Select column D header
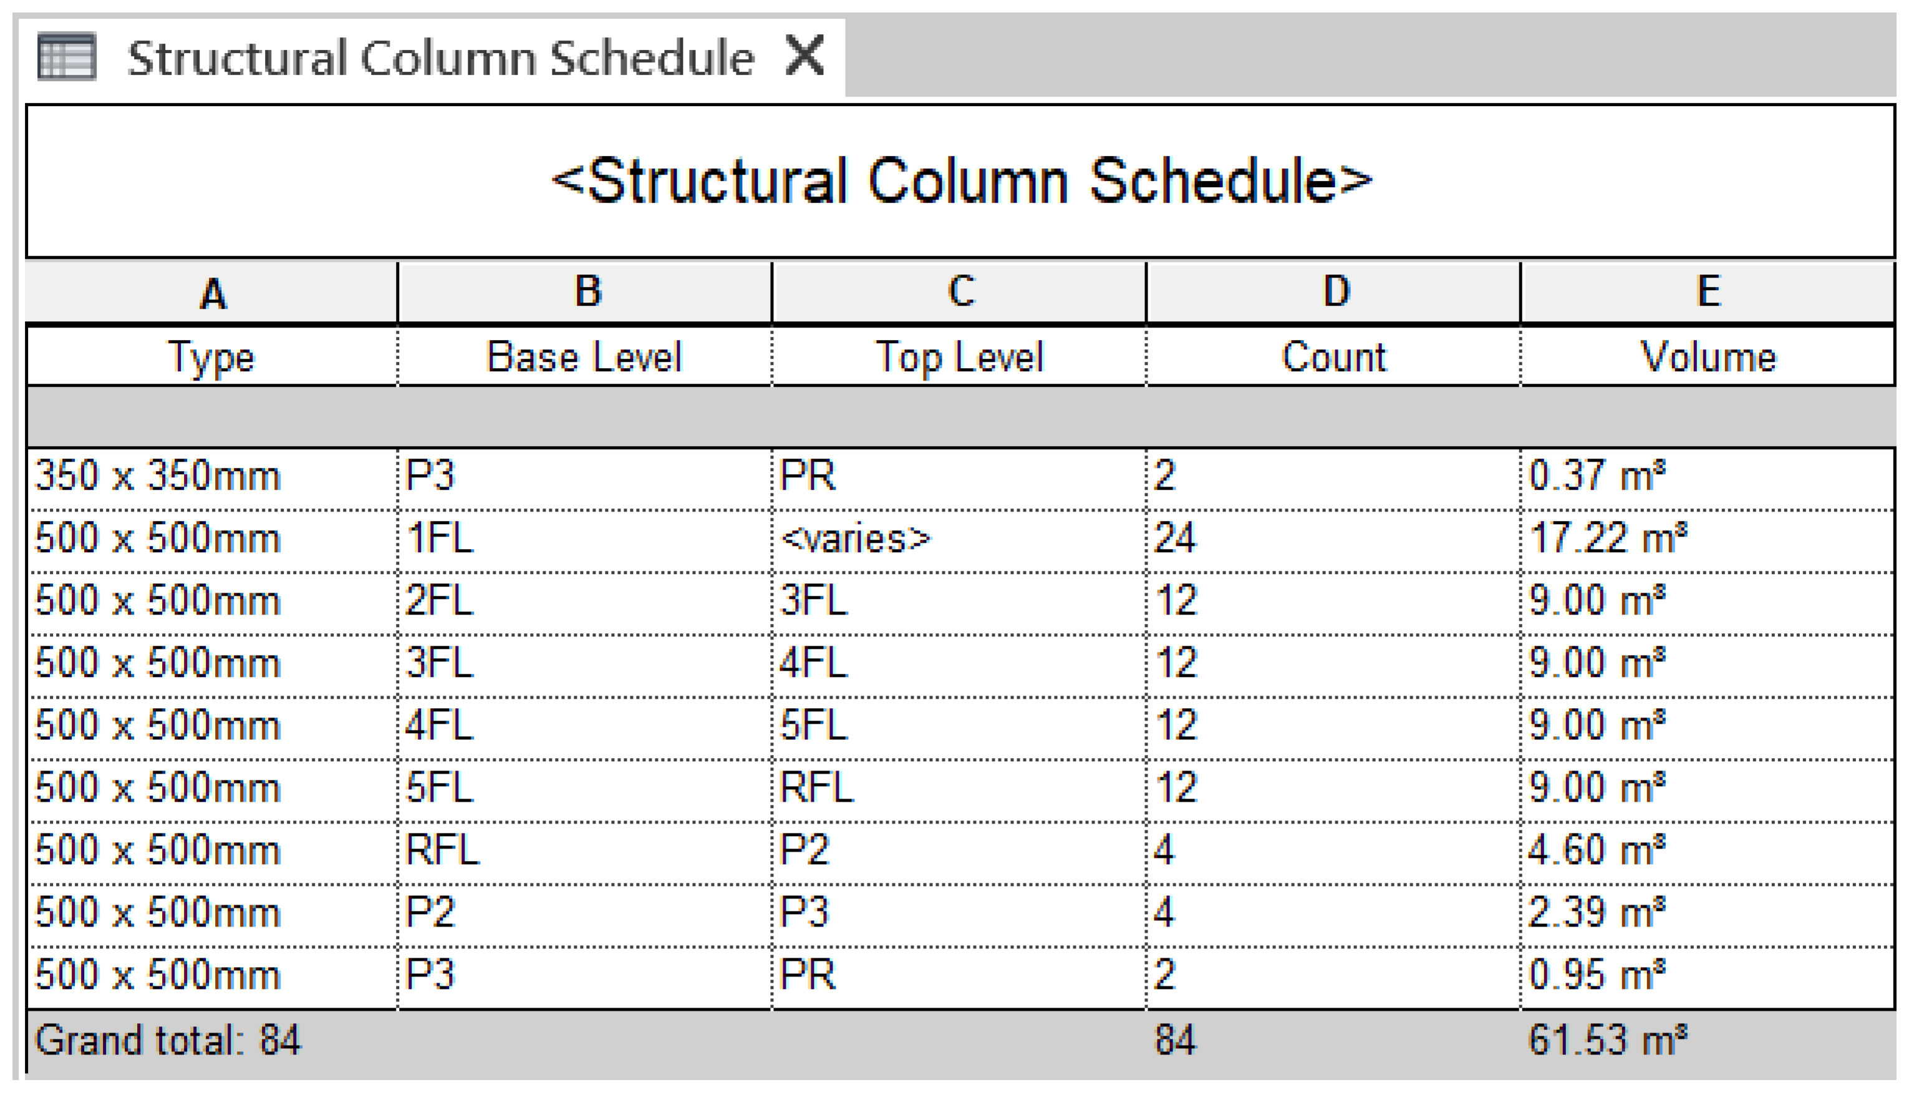Viewport: 1909px width, 1100px height. coord(1335,293)
